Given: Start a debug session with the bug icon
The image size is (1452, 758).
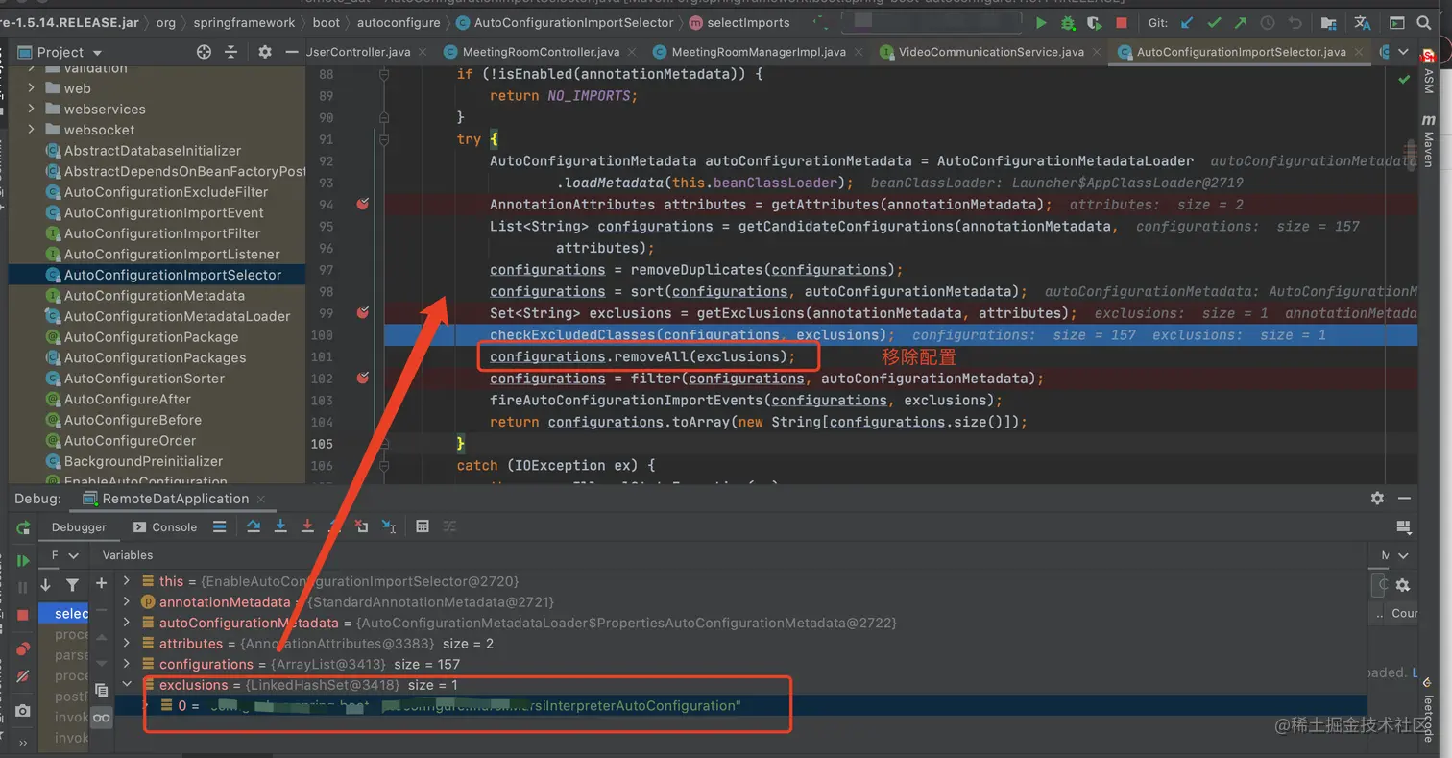Looking at the screenshot, I should click(x=1068, y=23).
